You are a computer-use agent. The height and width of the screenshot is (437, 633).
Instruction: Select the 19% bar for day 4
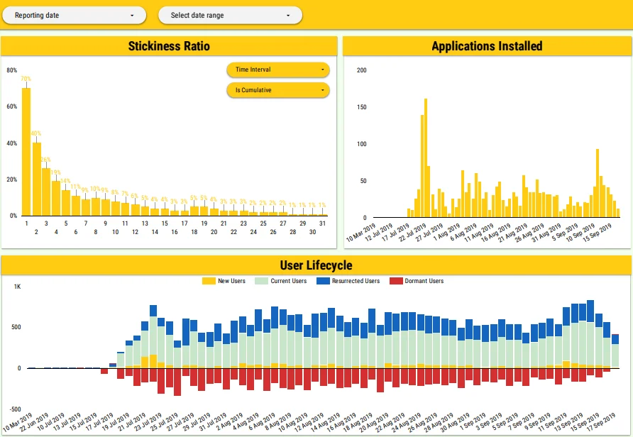point(56,198)
